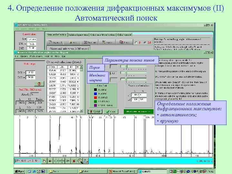Screen dimensions: 232x174
Task: Open the Windows Start button
Action: pyautogui.click(x=20, y=171)
